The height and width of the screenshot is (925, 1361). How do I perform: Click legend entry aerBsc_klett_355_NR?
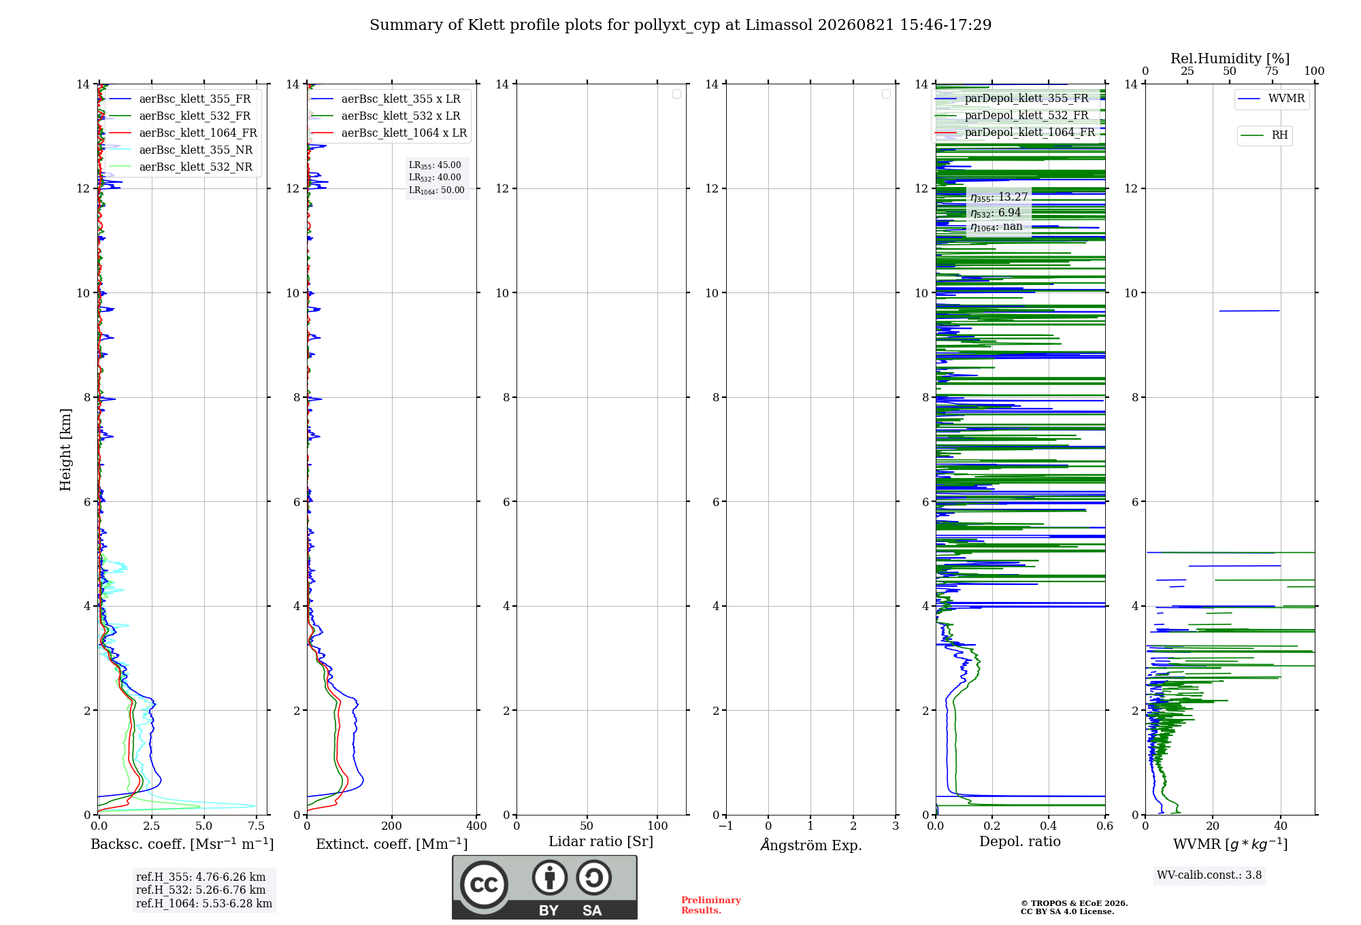click(x=183, y=150)
